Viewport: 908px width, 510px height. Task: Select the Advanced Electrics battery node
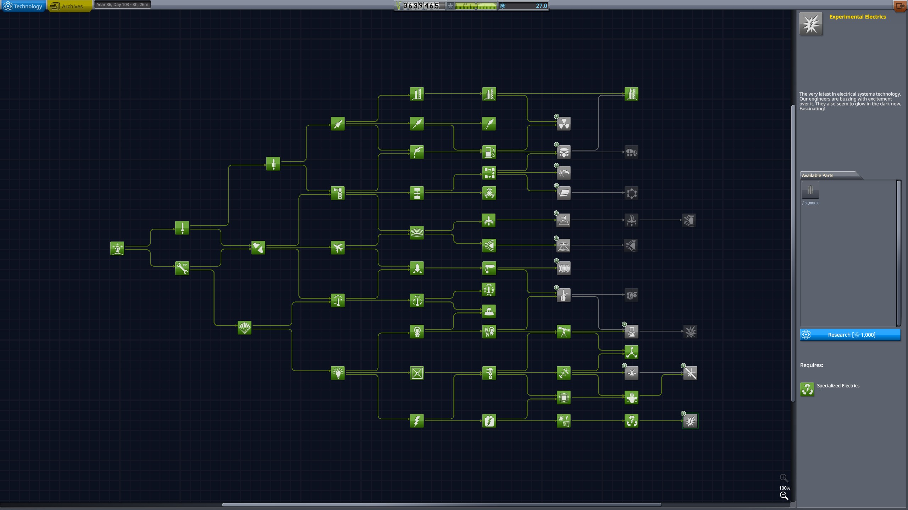coord(489,421)
